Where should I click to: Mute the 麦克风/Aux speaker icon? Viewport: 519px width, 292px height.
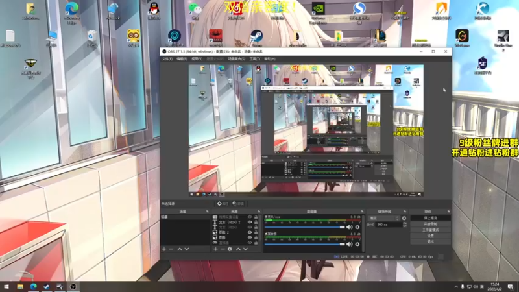click(x=350, y=227)
